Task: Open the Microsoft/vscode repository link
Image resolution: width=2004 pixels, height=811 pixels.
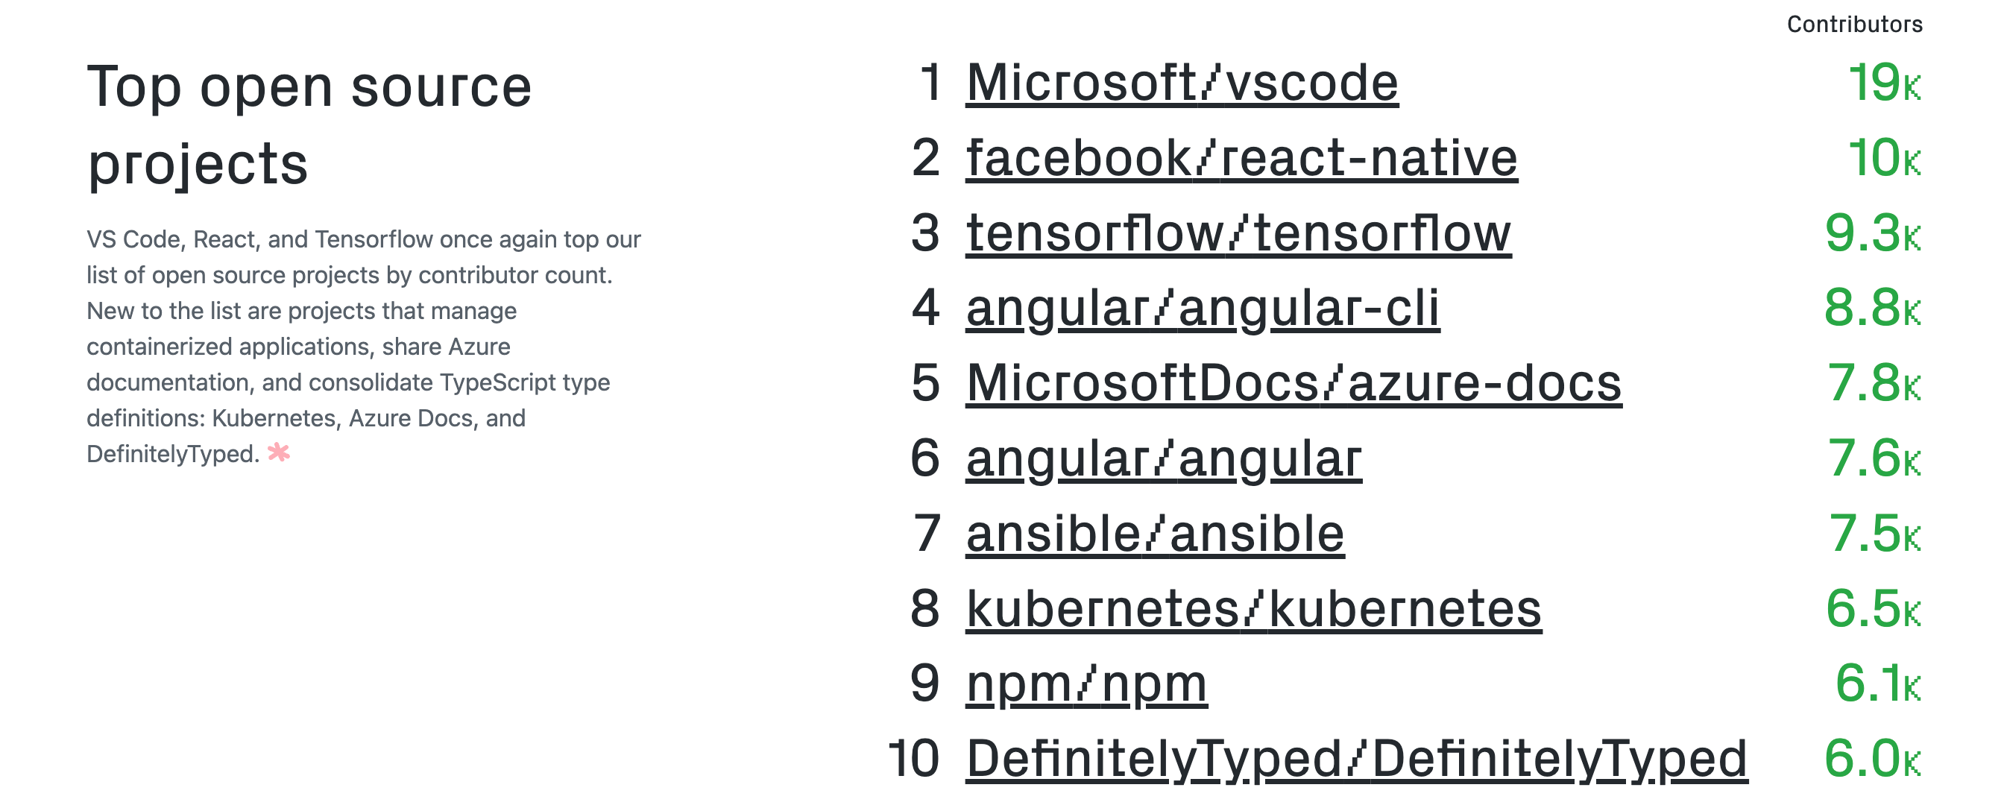Action: pyautogui.click(x=1181, y=83)
